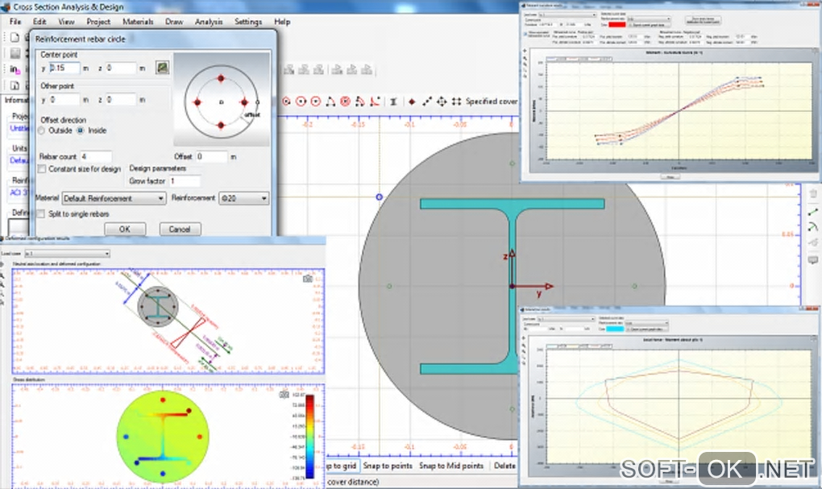Expand the Reinforcement diameter dropdown
Image resolution: width=822 pixels, height=489 pixels.
point(243,198)
